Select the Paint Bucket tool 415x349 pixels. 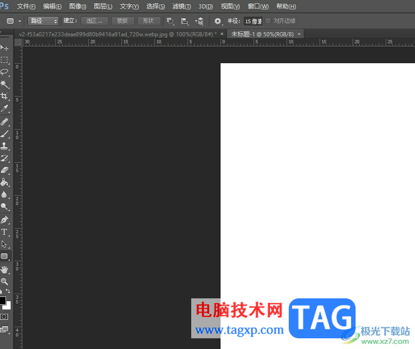tap(4, 182)
